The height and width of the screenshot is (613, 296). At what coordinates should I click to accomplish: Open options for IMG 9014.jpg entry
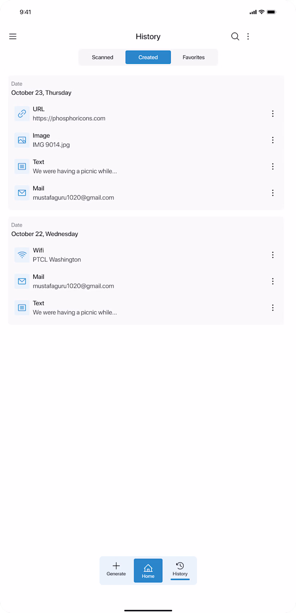pyautogui.click(x=273, y=140)
